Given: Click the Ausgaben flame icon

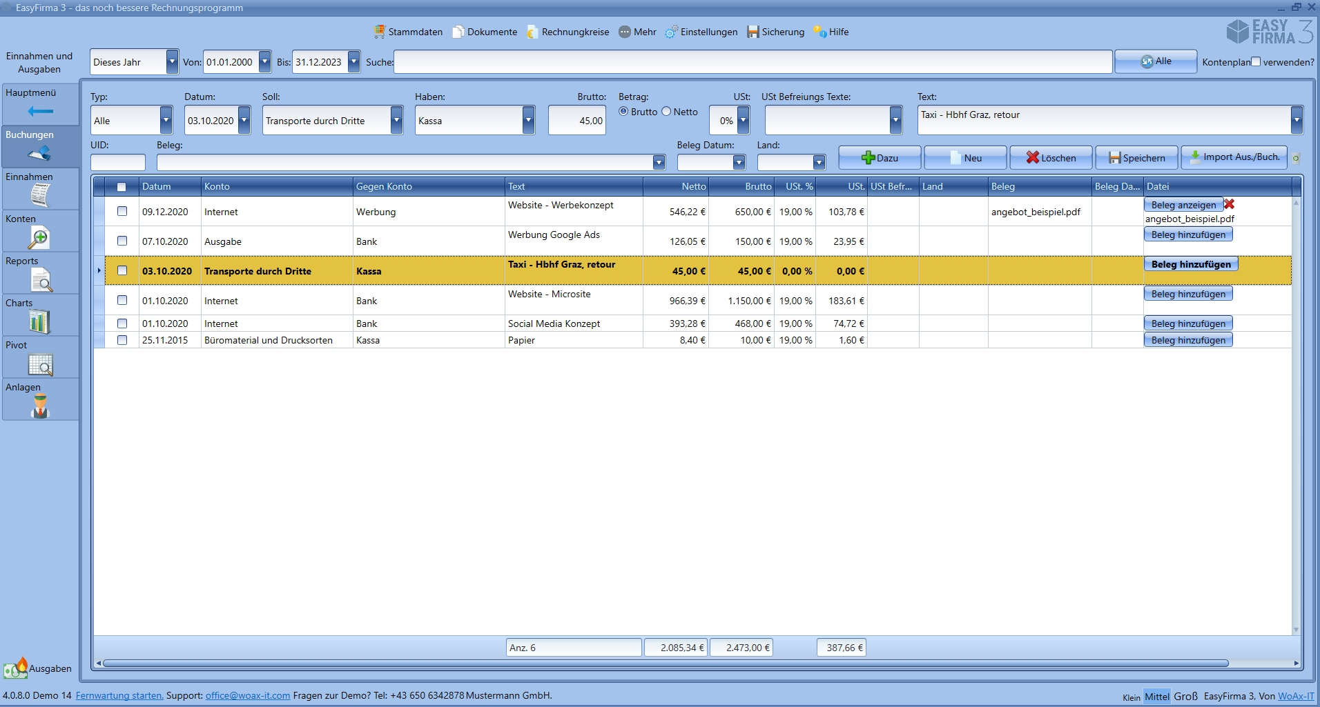Looking at the screenshot, I should (x=15, y=668).
